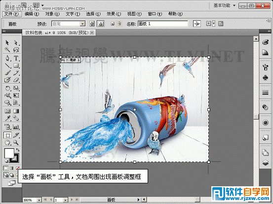Set paint to None
Screen dimensions: 273x204
pyautogui.click(x=18, y=168)
